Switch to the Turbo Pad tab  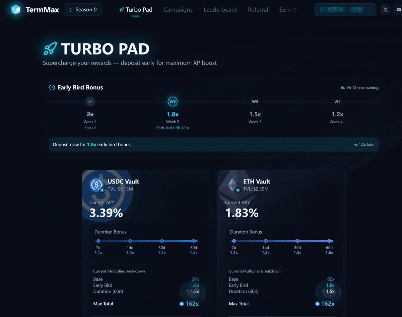(136, 10)
